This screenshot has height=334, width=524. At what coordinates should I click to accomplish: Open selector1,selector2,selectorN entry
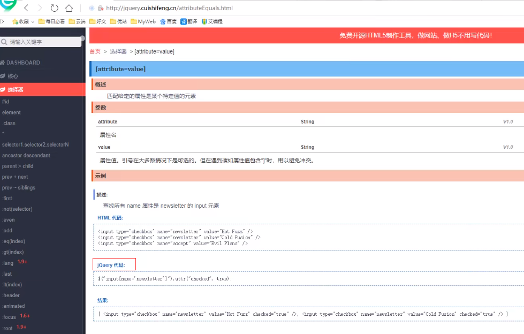[35, 145]
